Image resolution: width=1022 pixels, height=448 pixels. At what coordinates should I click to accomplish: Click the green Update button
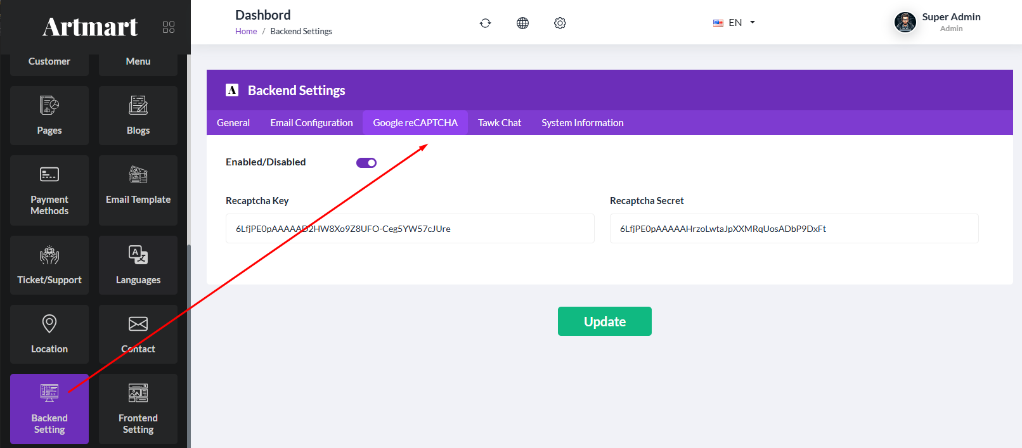604,321
